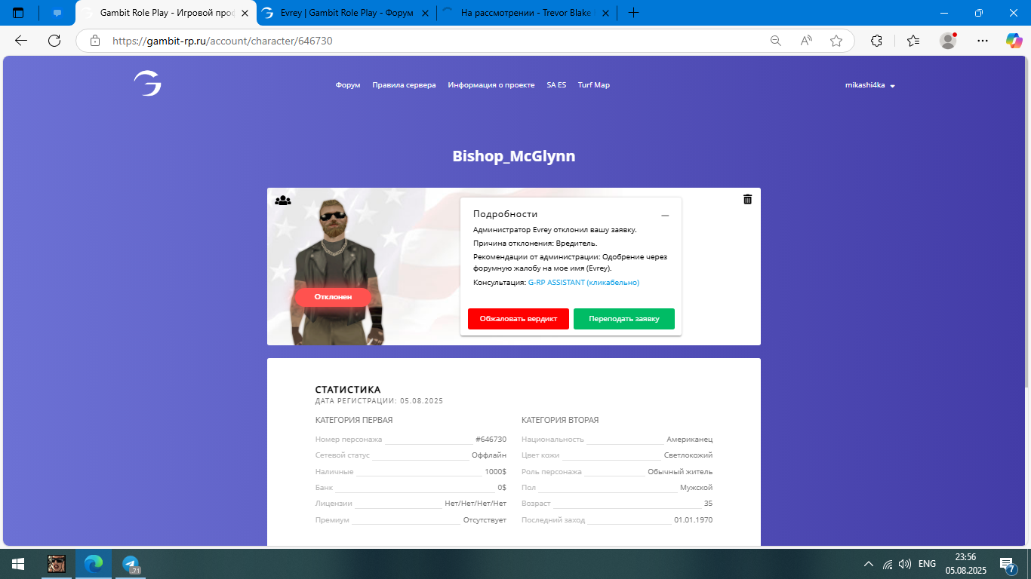Click the trash delete character icon
Viewport: 1031px width, 579px height.
(747, 199)
